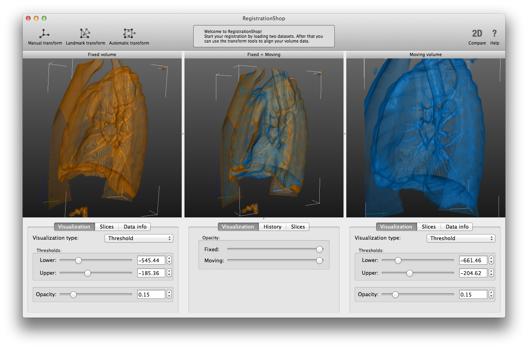
Task: Click the green zoom window button
Action: (x=44, y=18)
